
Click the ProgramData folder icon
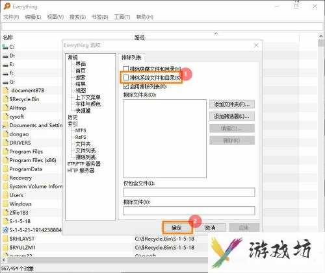coord(6,169)
